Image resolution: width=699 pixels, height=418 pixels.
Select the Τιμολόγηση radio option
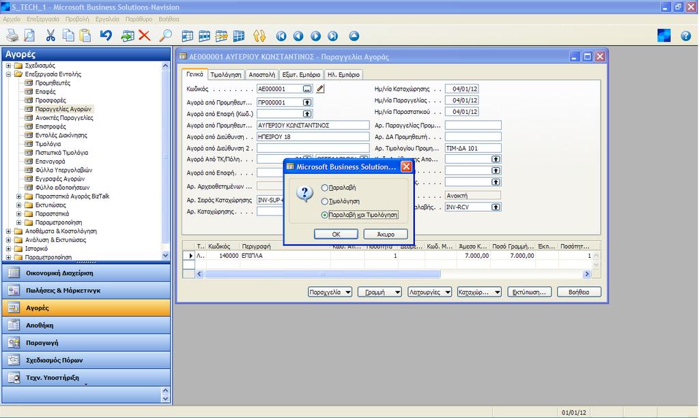click(x=324, y=202)
